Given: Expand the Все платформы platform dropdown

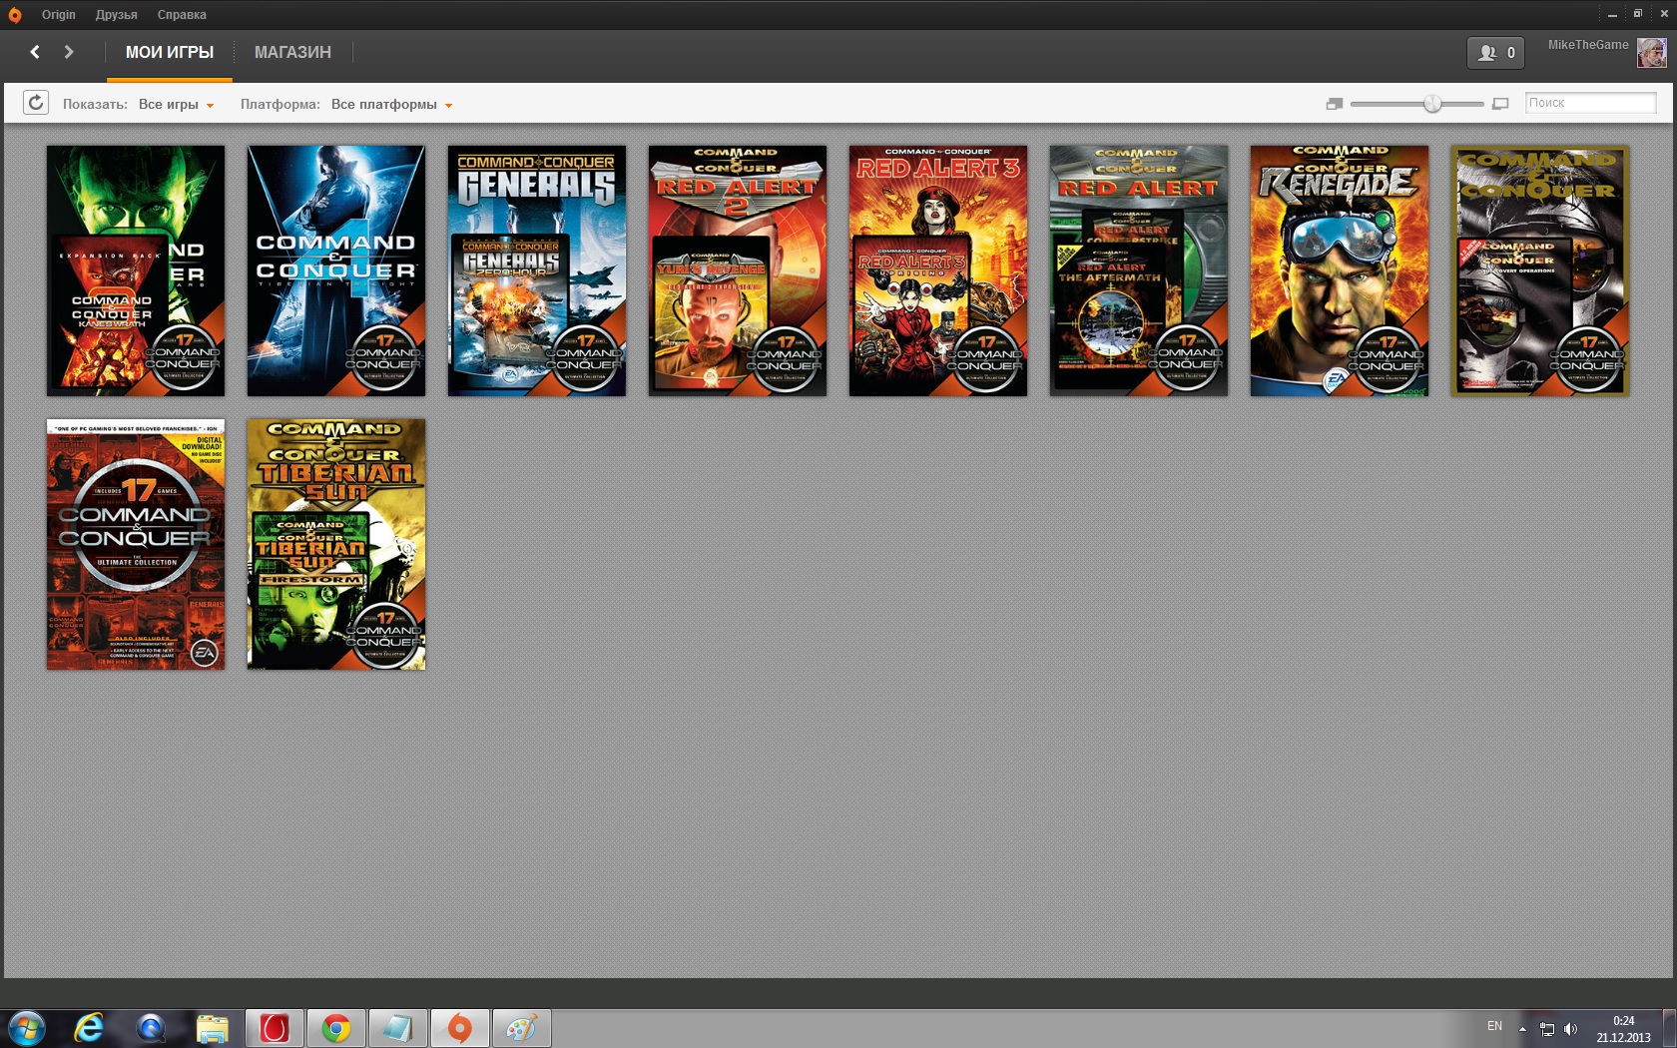Looking at the screenshot, I should [x=391, y=104].
